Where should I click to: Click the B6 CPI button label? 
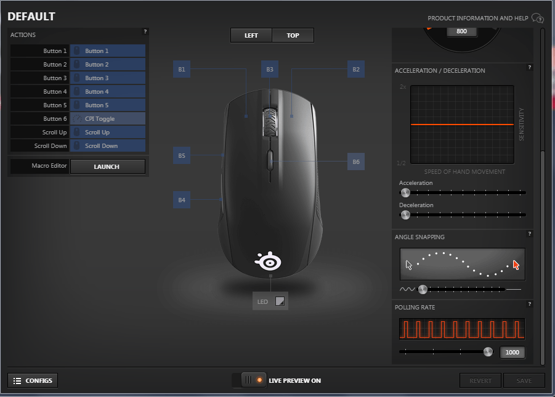click(356, 162)
